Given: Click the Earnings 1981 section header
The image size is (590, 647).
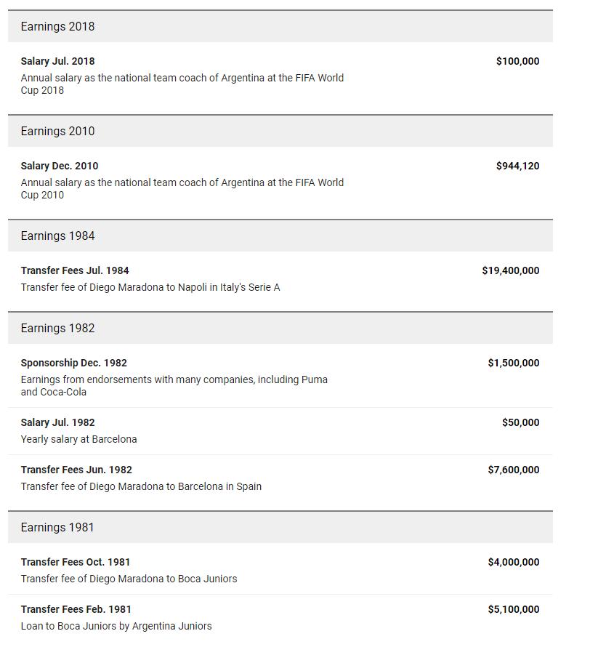Looking at the screenshot, I should click(x=57, y=528).
